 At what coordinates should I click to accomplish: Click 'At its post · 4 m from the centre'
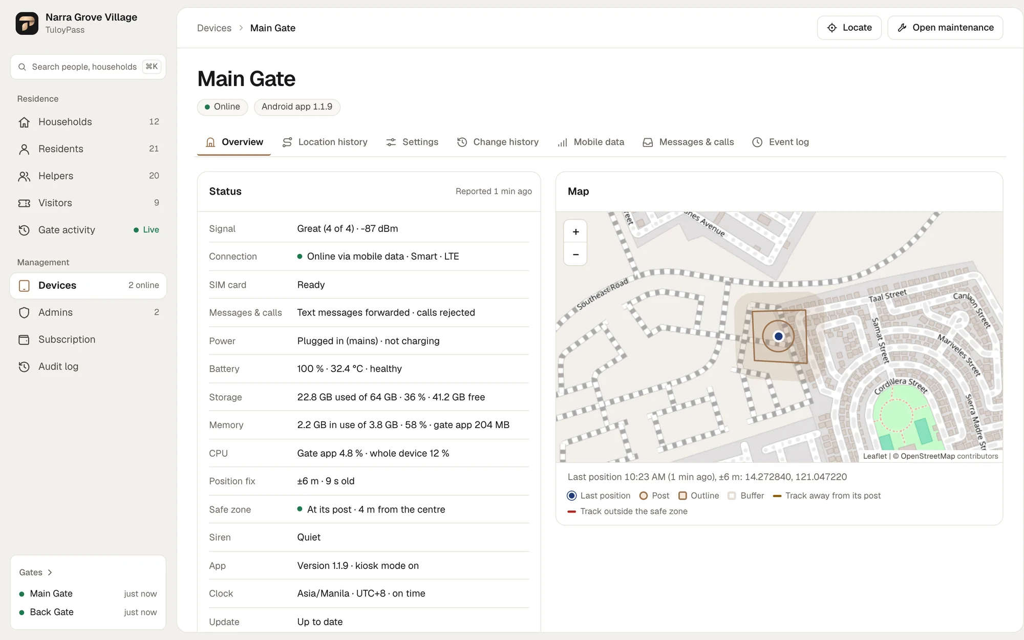(x=376, y=509)
